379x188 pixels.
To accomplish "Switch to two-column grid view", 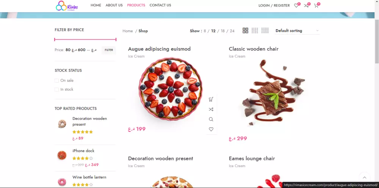I will [245, 30].
